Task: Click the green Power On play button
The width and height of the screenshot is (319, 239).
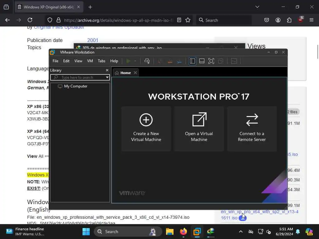Action: 128,61
